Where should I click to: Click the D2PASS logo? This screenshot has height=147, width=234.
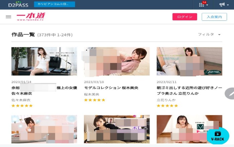(x=18, y=4)
